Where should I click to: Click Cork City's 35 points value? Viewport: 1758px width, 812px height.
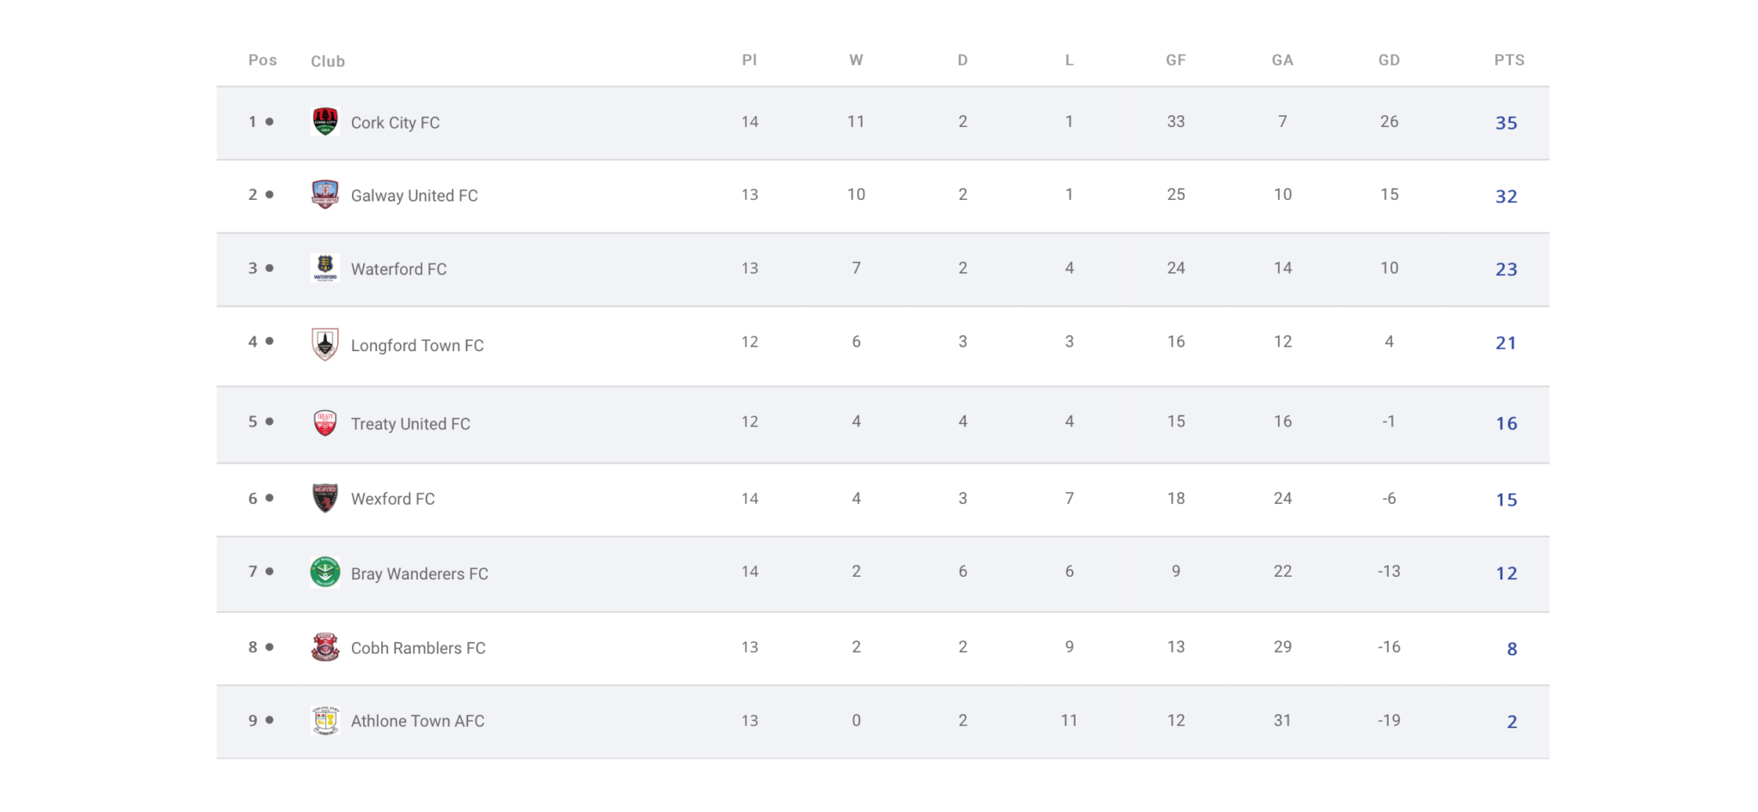coord(1506,123)
